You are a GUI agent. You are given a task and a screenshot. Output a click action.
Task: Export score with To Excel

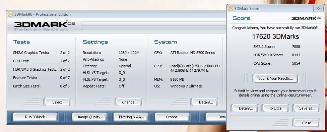tap(275, 108)
